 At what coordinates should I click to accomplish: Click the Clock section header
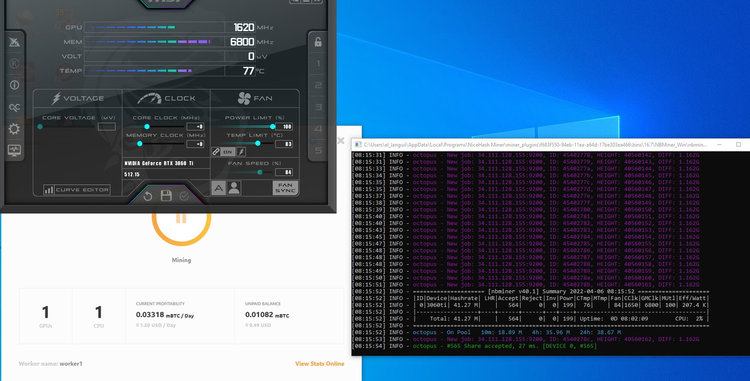166,98
